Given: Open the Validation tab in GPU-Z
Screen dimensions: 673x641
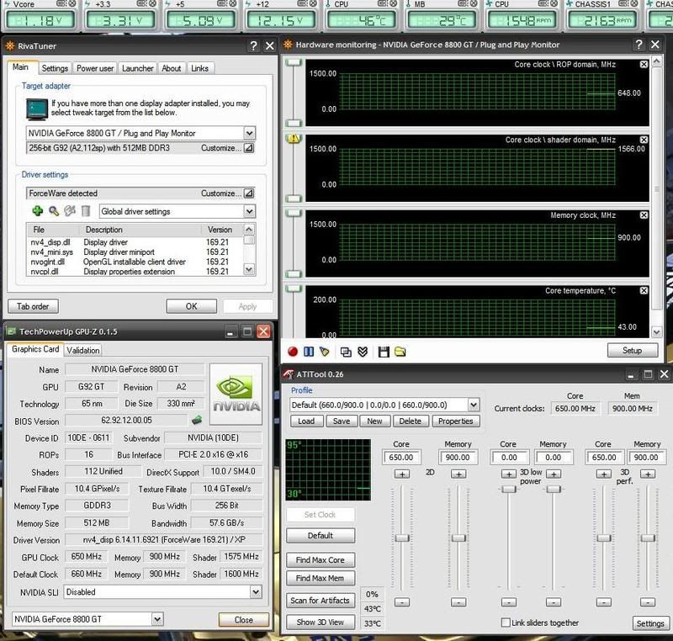Looking at the screenshot, I should (82, 350).
